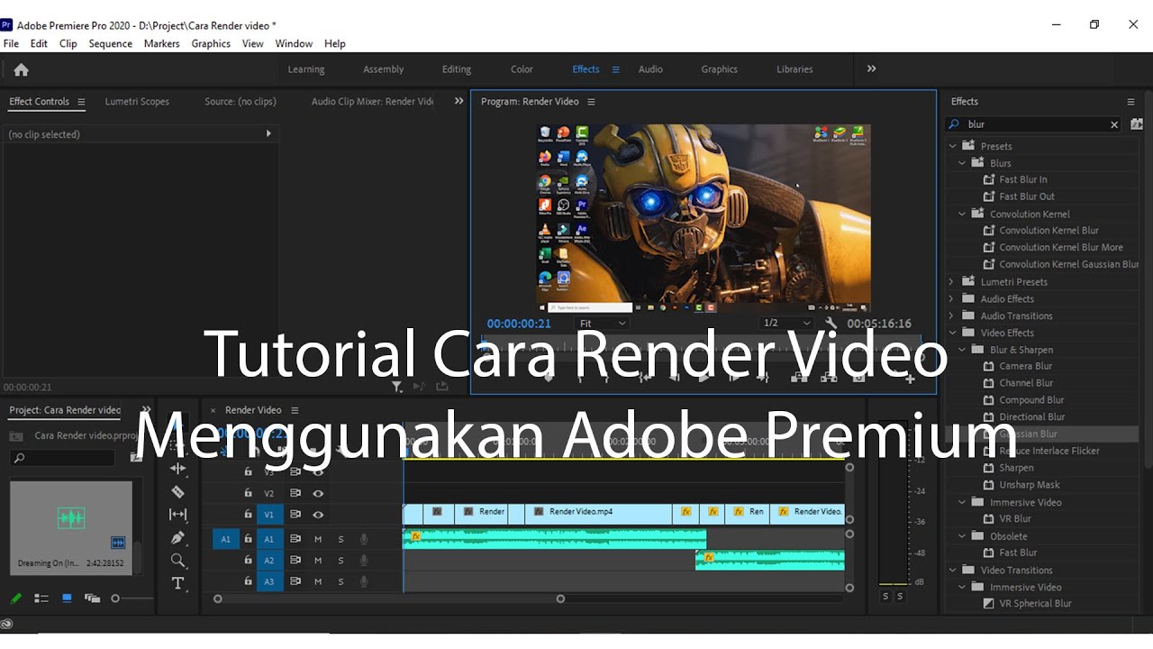Open the Effects workspace menu icon
This screenshot has height=649, width=1153.
coord(616,69)
